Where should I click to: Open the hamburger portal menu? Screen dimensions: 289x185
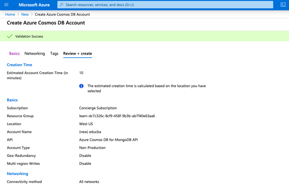[6, 5]
